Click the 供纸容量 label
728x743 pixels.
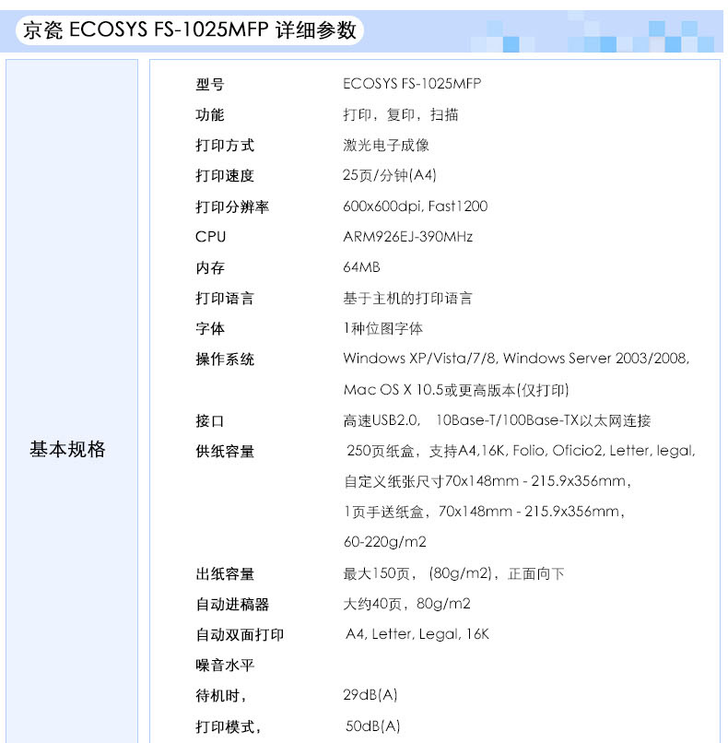click(224, 452)
